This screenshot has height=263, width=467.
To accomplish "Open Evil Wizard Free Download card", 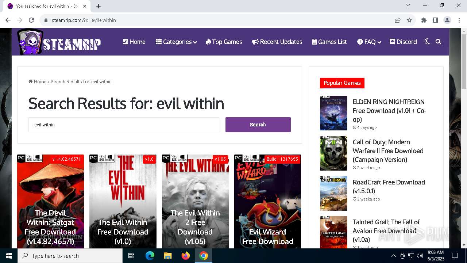I will (267, 201).
